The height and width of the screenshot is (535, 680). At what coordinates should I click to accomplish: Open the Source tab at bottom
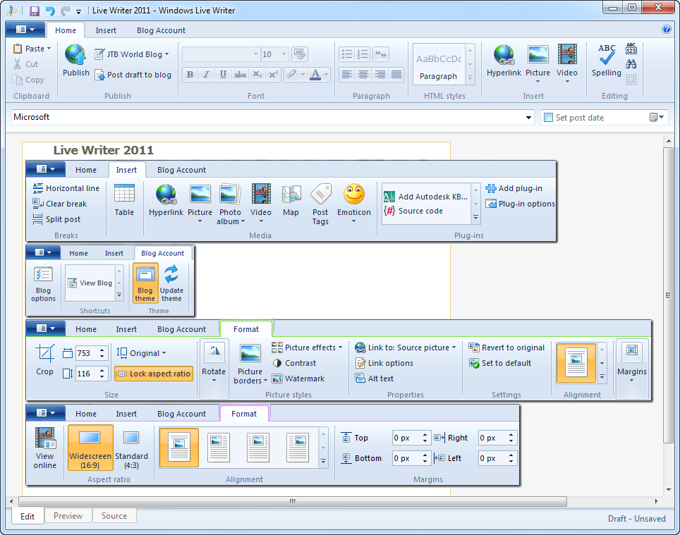114,516
